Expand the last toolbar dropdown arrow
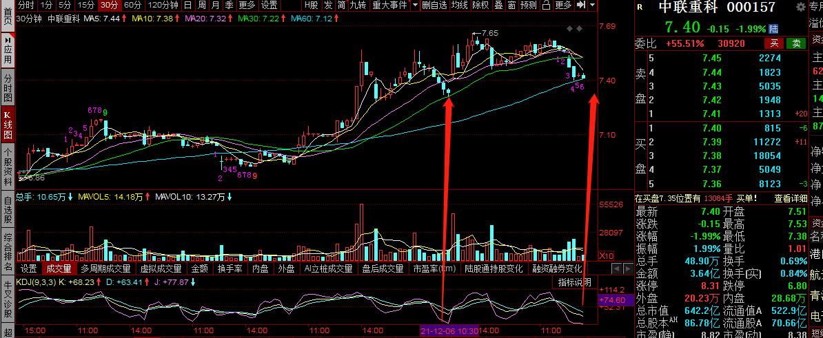 (593, 6)
